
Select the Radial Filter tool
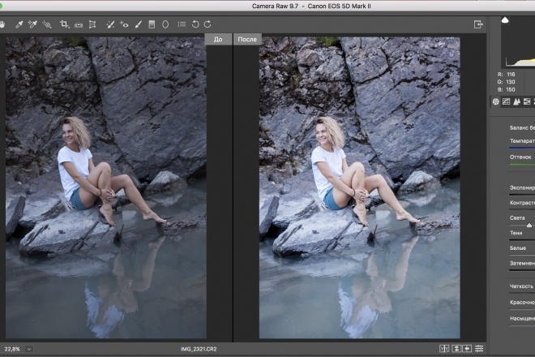click(165, 24)
